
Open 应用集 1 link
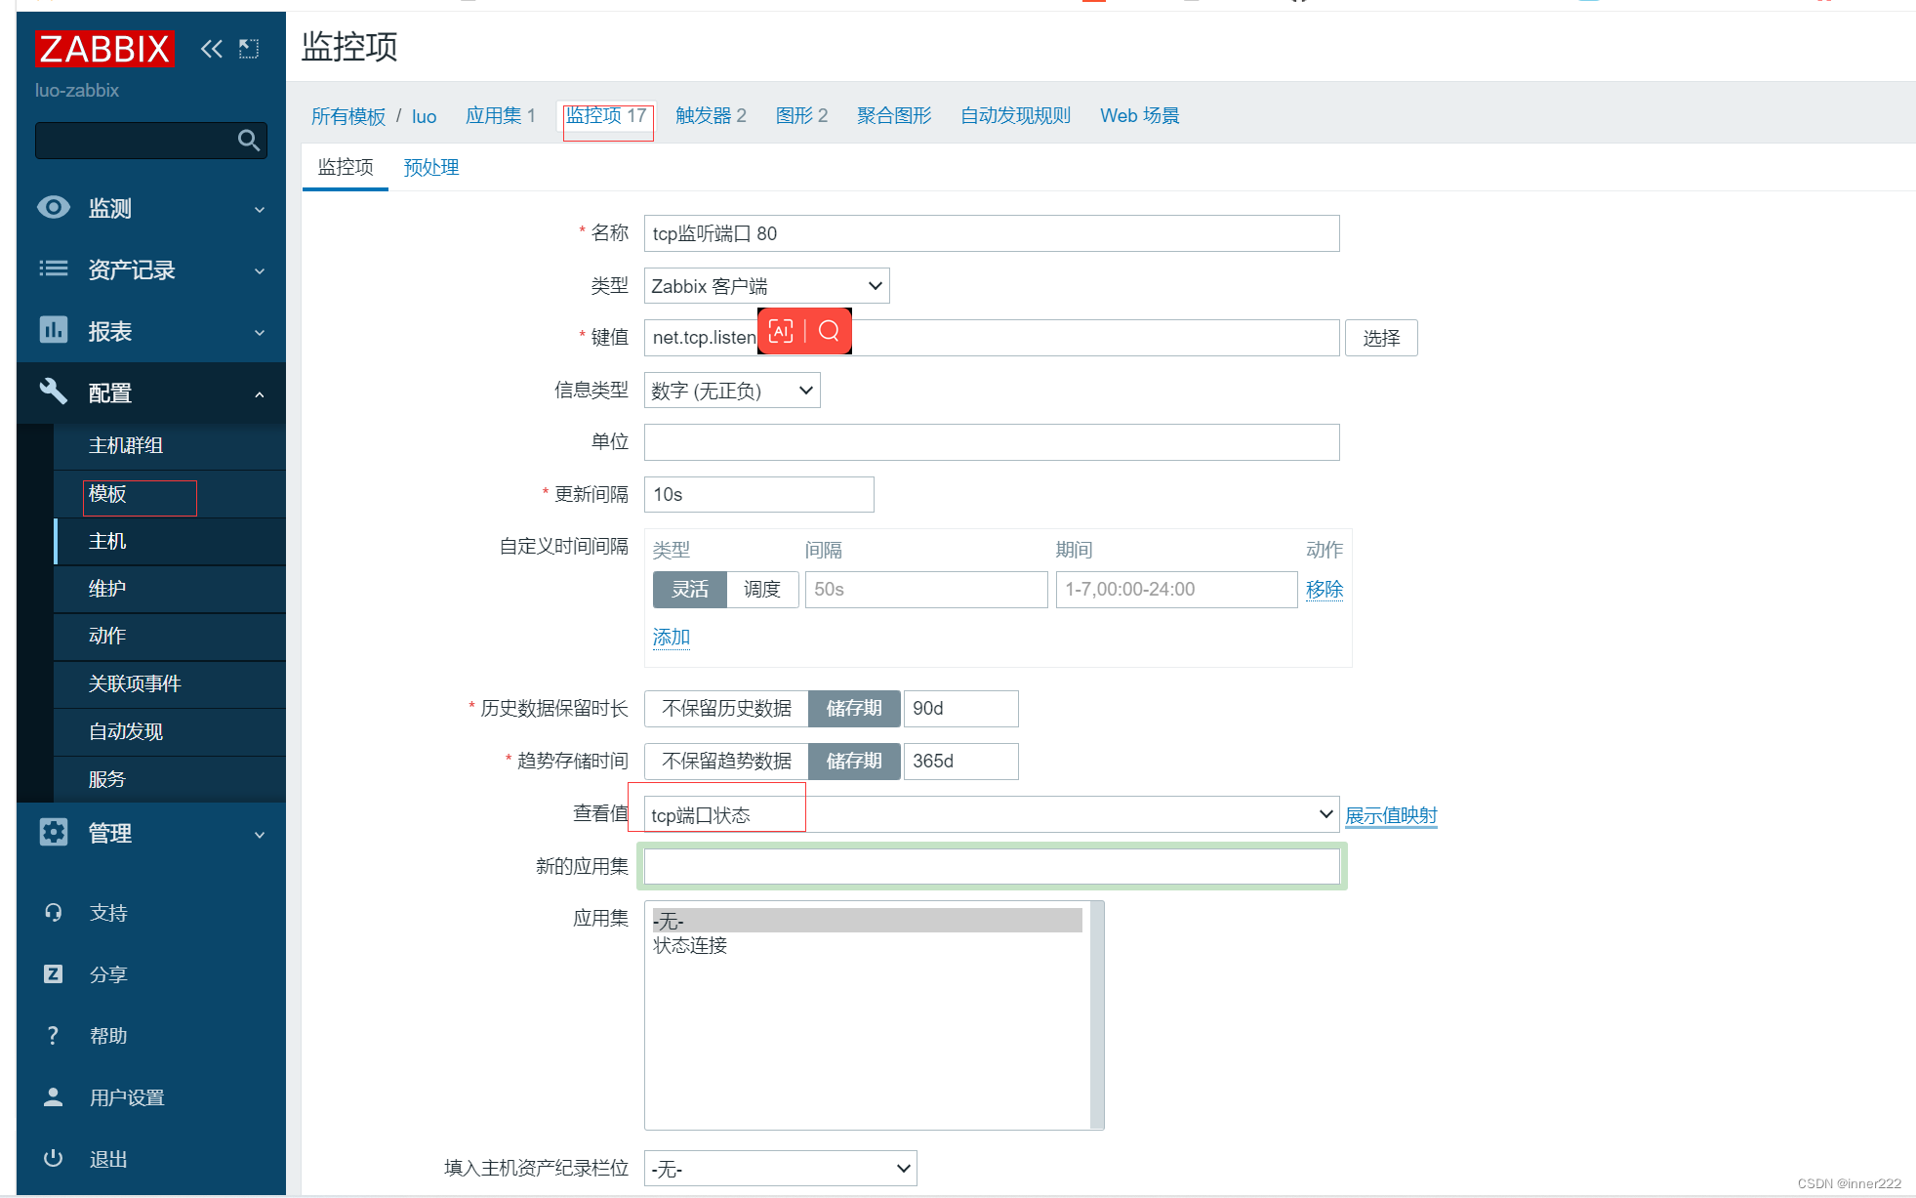(x=501, y=116)
